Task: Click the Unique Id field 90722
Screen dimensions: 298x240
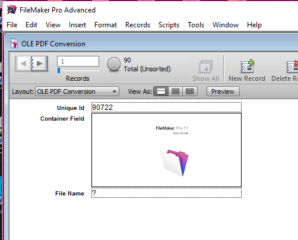Action: (x=166, y=108)
